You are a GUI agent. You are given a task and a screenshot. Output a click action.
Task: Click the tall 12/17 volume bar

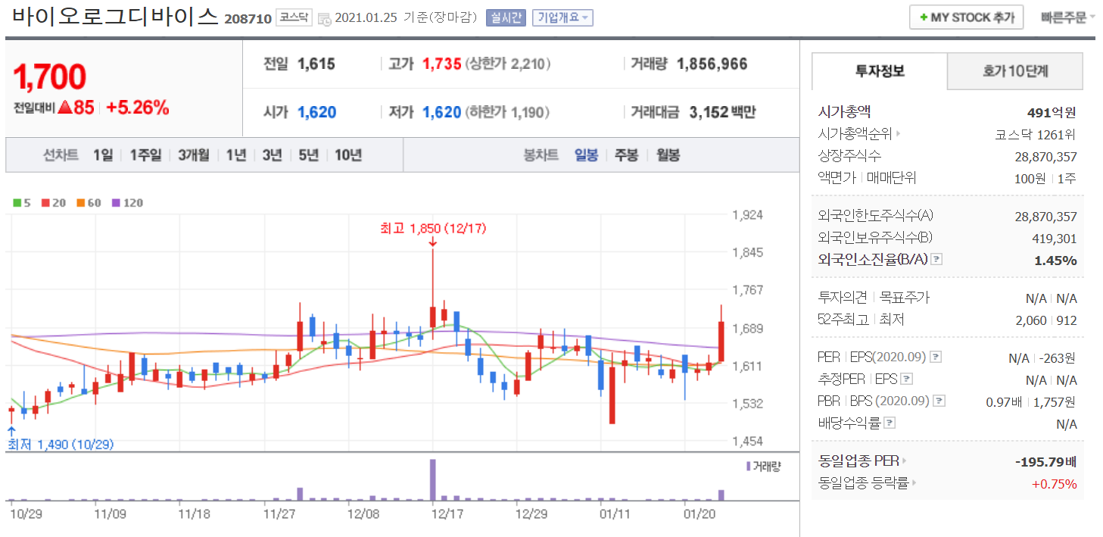[x=432, y=479]
